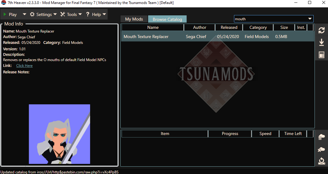Click the Inst. column header
The height and width of the screenshot is (174, 328).
click(301, 27)
